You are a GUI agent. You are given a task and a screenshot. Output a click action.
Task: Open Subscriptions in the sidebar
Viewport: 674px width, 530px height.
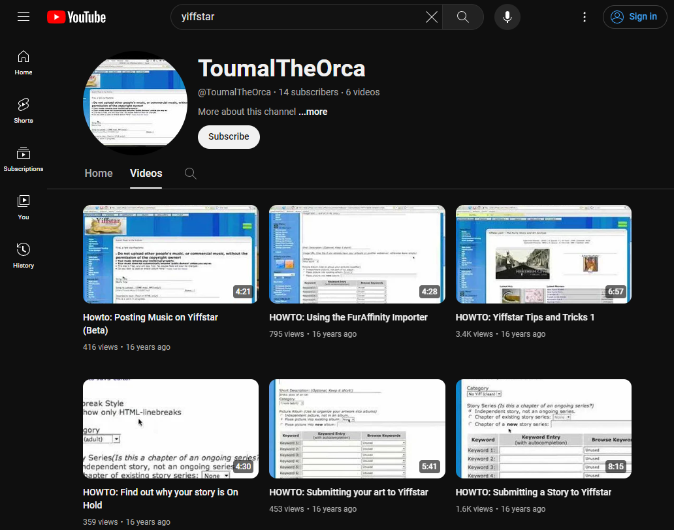[24, 159]
